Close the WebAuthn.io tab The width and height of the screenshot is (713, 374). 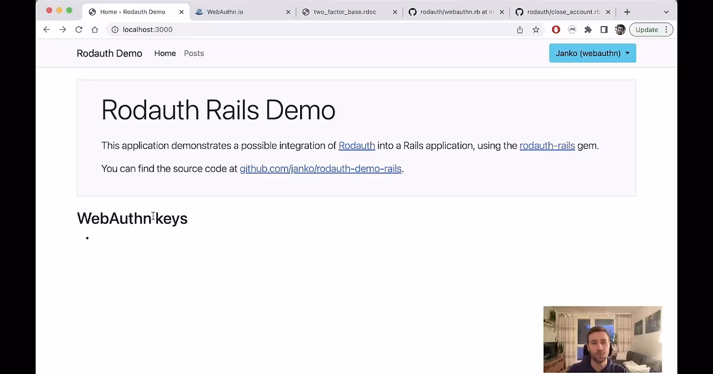coord(288,12)
